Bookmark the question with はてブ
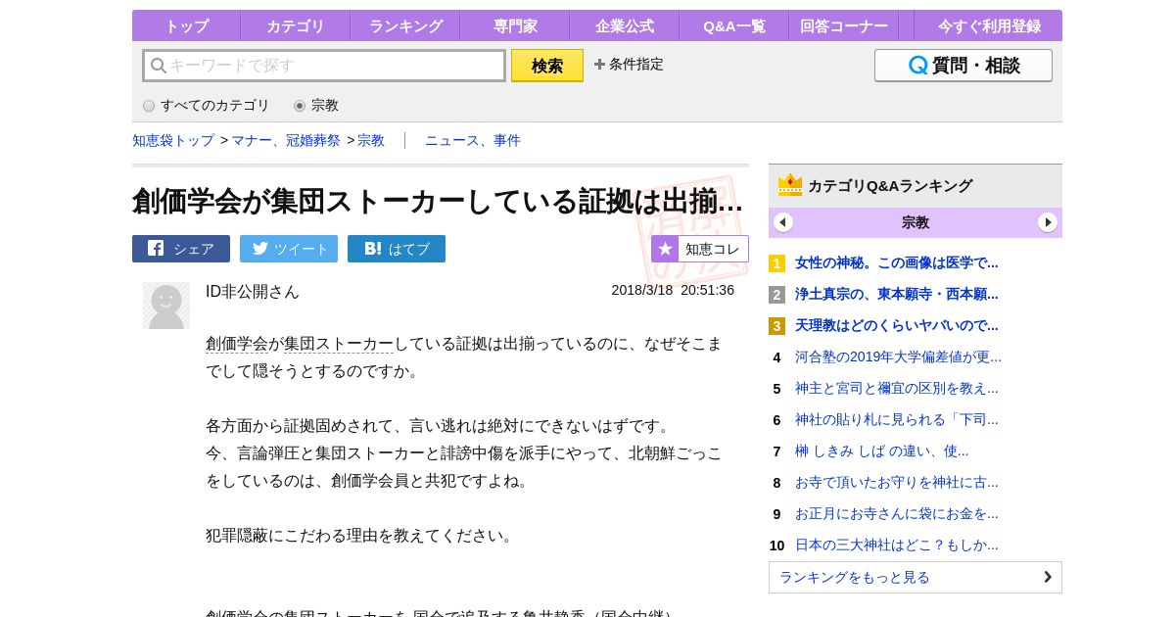The width and height of the screenshot is (1175, 617). (397, 249)
